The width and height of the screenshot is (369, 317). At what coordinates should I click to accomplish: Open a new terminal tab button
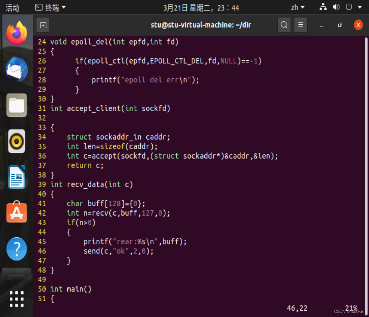(x=43, y=25)
